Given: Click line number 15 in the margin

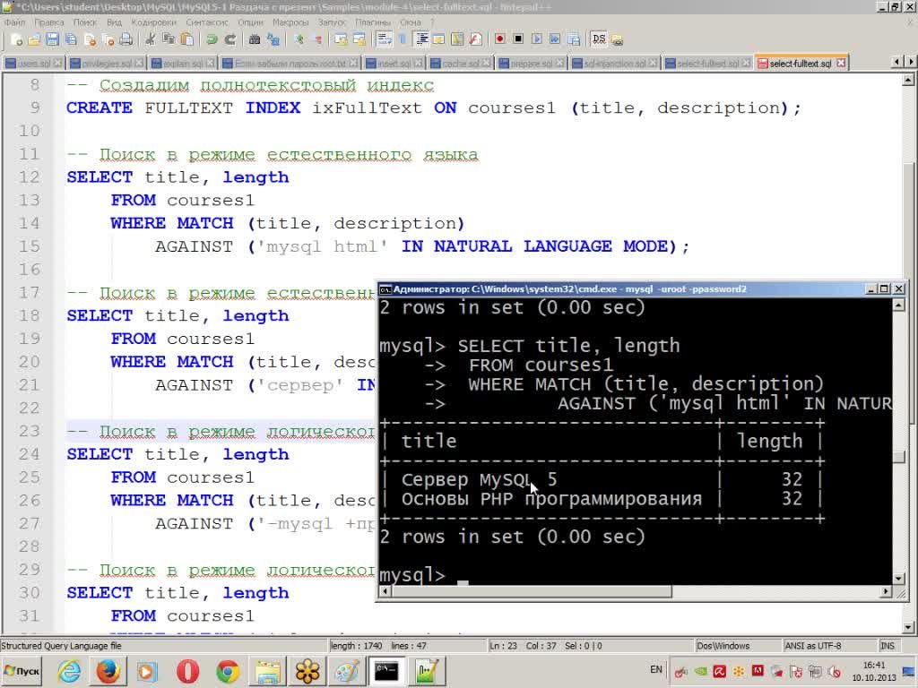Looking at the screenshot, I should point(29,246).
